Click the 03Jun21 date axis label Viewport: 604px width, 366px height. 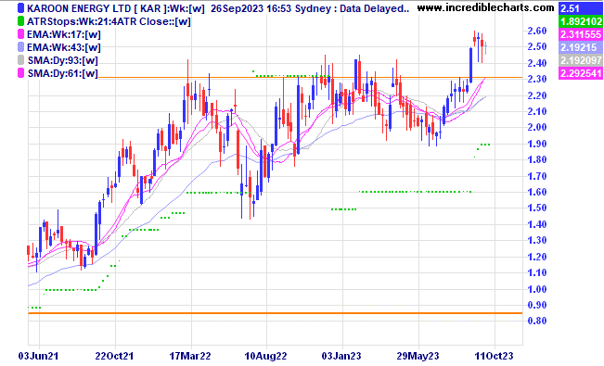click(39, 356)
